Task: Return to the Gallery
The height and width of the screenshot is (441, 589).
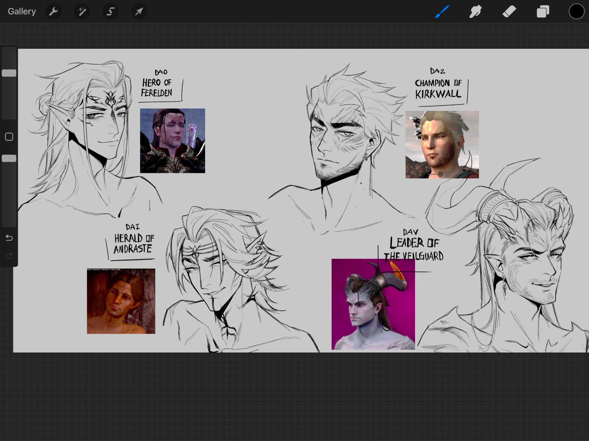Action: pyautogui.click(x=22, y=11)
